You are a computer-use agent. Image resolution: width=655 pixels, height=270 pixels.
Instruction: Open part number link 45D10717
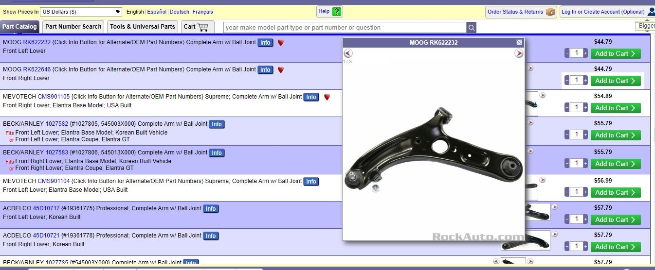tap(46, 208)
